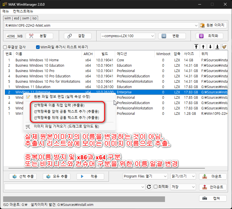Image resolution: width=232 pixels, height=209 pixels.
Task: Click the refresh icon next to the mount path box
Action: pyautogui.click(x=149, y=187)
